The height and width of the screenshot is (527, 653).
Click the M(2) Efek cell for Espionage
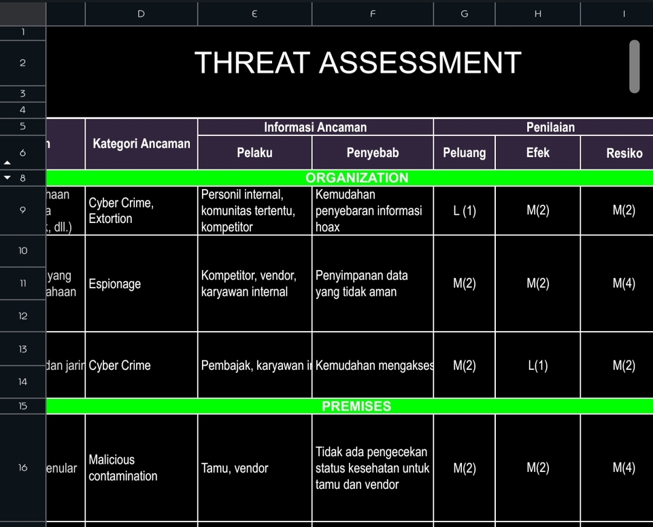pyautogui.click(x=537, y=284)
